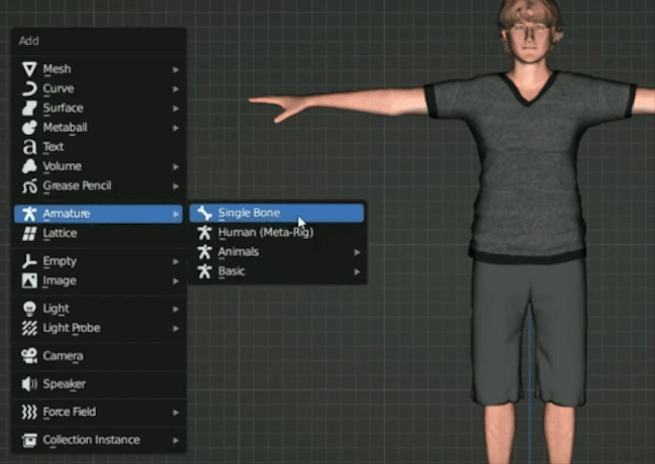Expand the Light Probe submenu arrow
This screenshot has width=655, height=464.
point(176,328)
